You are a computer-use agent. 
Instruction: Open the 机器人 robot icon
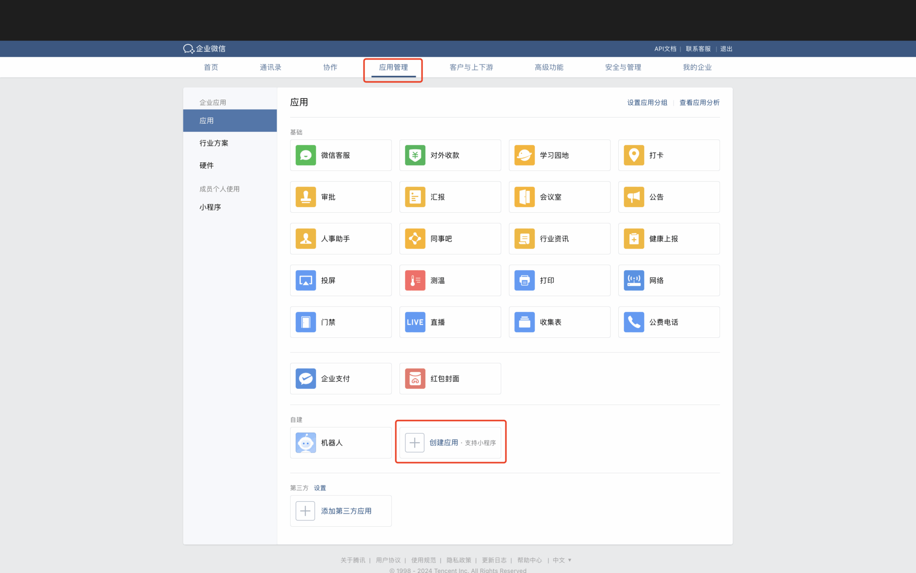[306, 443]
